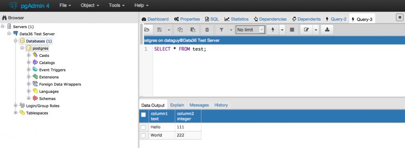Image resolution: width=405 pixels, height=148 pixels.
Task: Select the Data Output tab
Action: pos(153,105)
